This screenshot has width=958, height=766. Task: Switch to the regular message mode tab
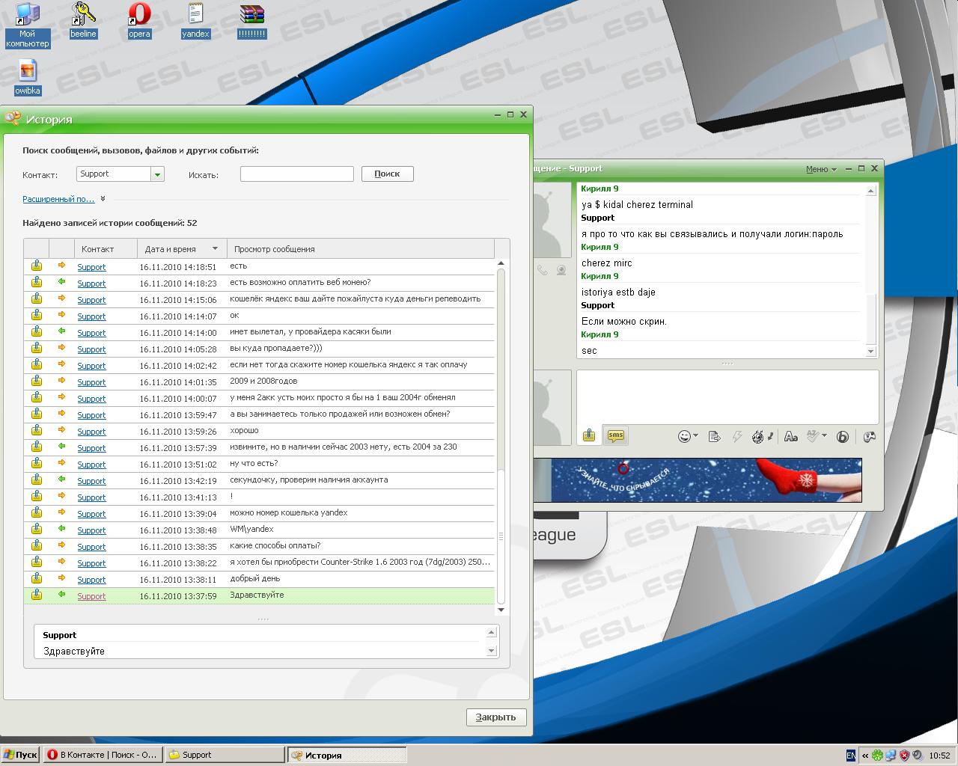coord(589,435)
